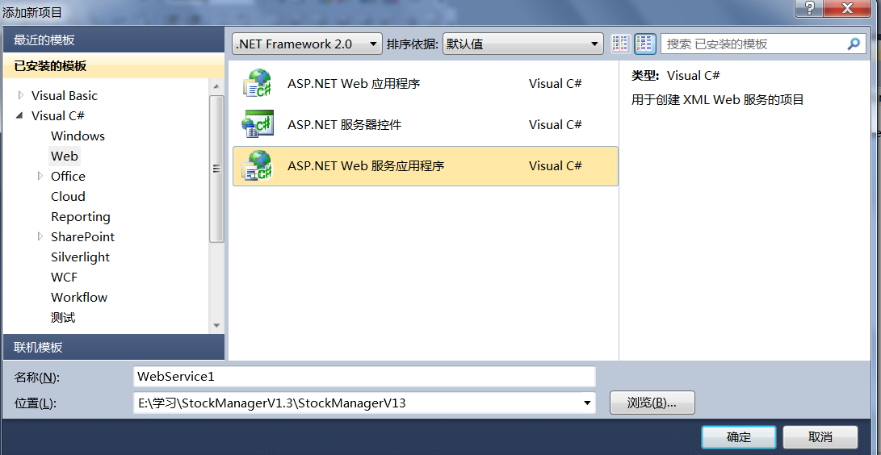Screen dimensions: 881x455
Task: Click the 浏览(B)... button
Action: click(652, 403)
